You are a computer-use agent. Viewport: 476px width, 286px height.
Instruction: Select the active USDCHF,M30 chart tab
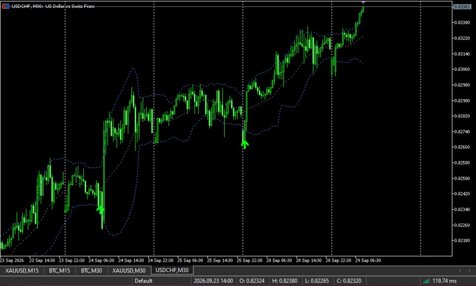[x=172, y=270]
